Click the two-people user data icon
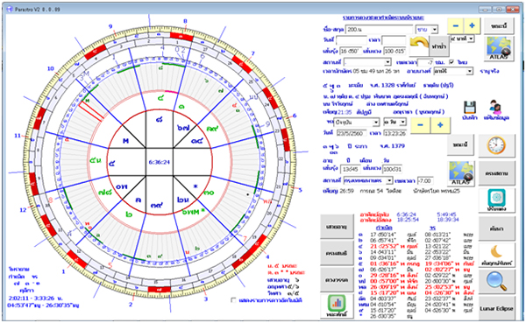 [495, 107]
